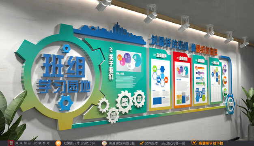
Task: Select the 效果图尺寸 1780*1024 label
Action: 79,143
